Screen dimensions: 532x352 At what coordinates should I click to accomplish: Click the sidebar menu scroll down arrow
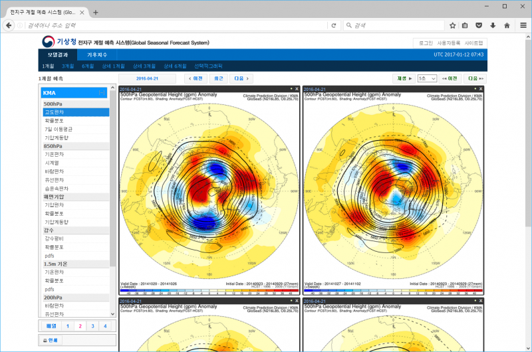pos(112,313)
